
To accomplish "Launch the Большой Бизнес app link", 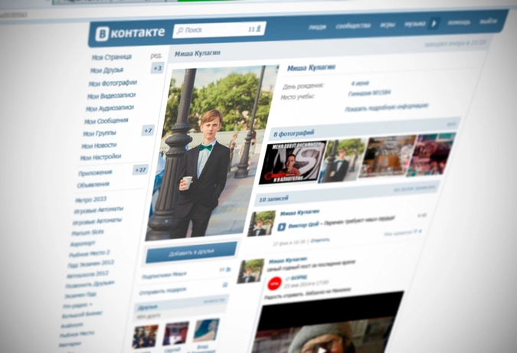I will (82, 315).
